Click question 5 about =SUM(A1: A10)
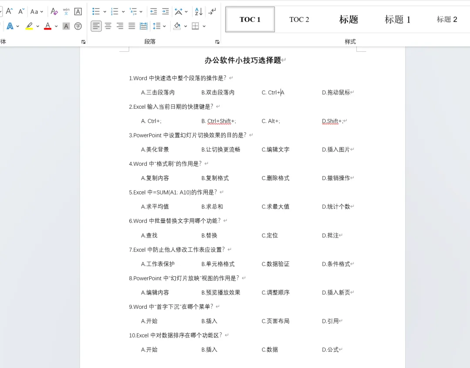The height and width of the screenshot is (368, 470). click(173, 192)
